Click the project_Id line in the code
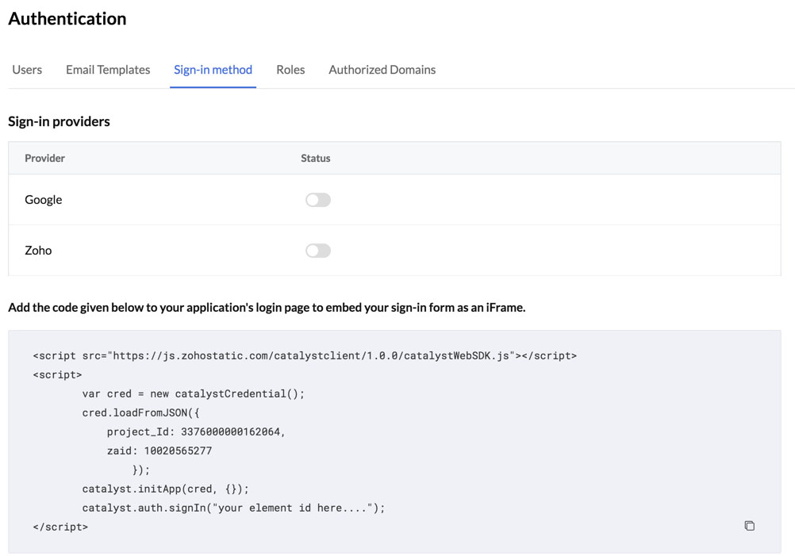 [x=195, y=431]
